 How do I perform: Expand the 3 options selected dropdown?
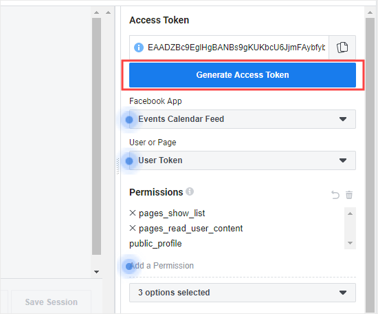pos(243,293)
